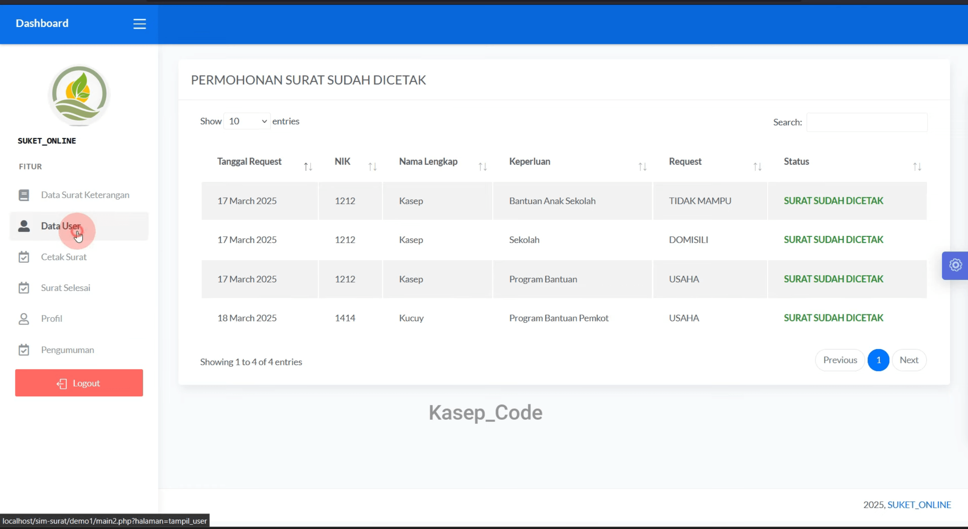This screenshot has width=968, height=529.
Task: Click the Profil user outline icon
Action: (24, 319)
